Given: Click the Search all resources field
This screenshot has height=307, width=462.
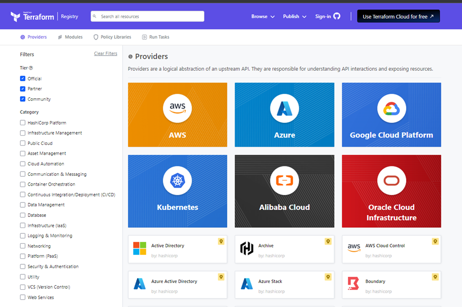Looking at the screenshot, I should click(x=147, y=16).
